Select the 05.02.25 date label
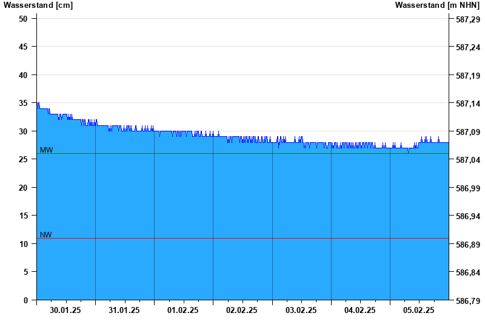Viewport: 485px width, 333px height. (x=418, y=310)
